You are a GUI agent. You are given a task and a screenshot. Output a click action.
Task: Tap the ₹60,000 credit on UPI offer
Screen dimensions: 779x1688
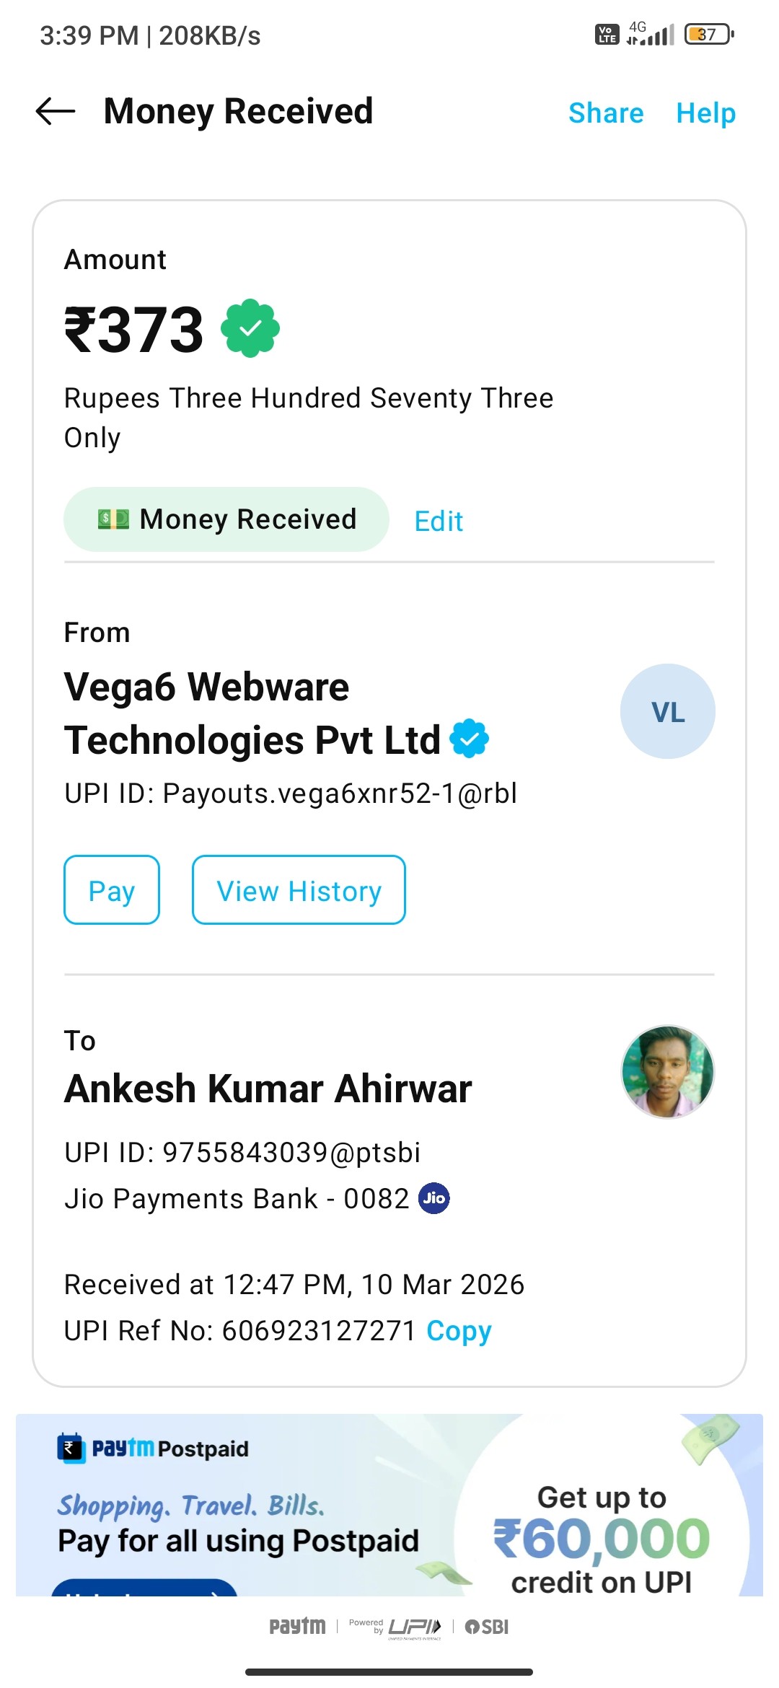coord(602,1539)
